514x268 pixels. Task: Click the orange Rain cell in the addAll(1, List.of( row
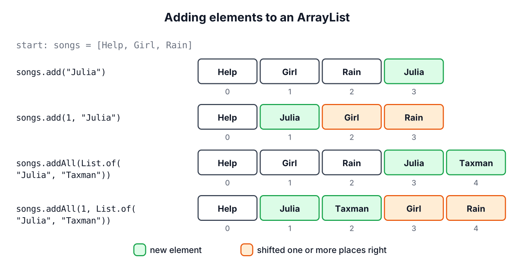pyautogui.click(x=476, y=208)
